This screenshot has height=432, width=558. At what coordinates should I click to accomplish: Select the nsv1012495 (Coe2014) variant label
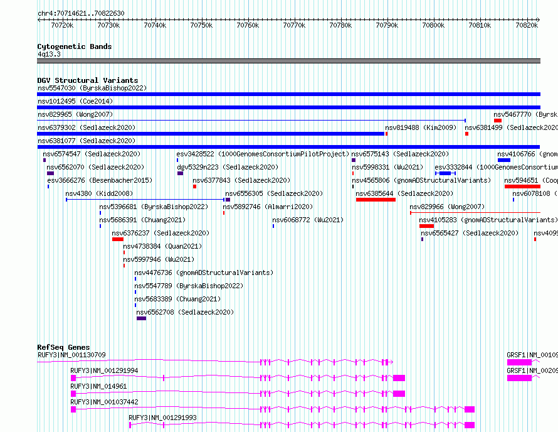coord(75,101)
